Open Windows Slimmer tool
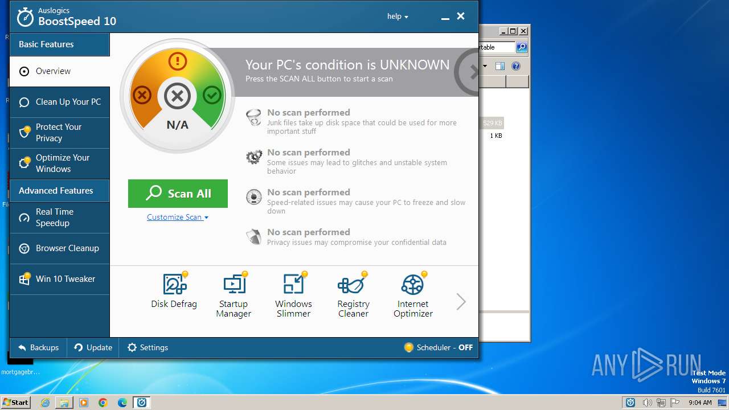The image size is (729, 410). (293, 295)
